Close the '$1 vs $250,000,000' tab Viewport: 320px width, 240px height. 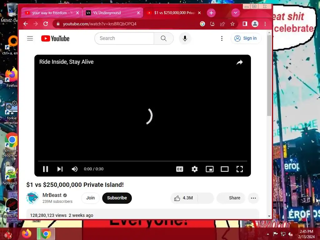point(199,13)
